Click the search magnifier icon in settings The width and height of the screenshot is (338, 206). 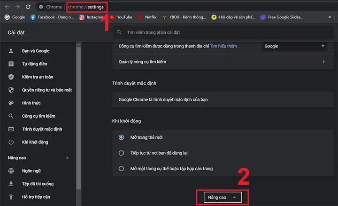point(119,32)
